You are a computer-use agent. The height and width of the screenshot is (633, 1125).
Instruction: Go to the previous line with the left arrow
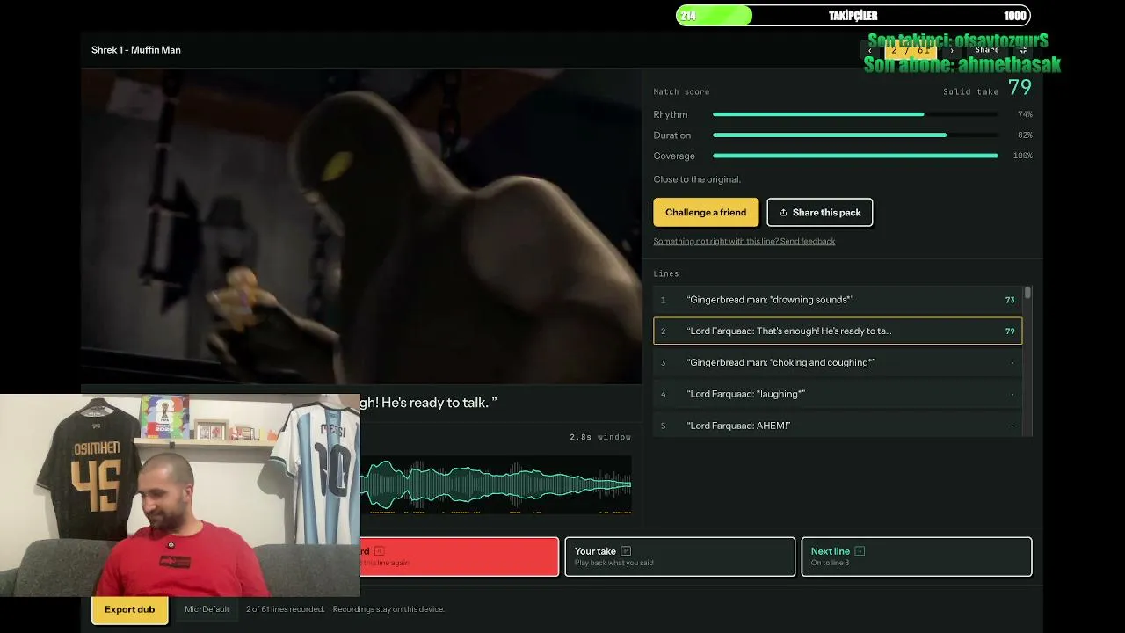pos(870,50)
